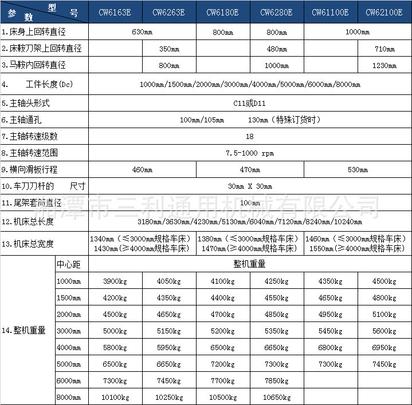
Task: Click the 460mm cell
Action: (142, 169)
